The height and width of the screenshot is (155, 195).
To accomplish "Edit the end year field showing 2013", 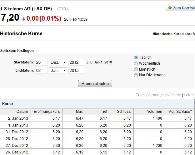I will pyautogui.click(x=77, y=70).
